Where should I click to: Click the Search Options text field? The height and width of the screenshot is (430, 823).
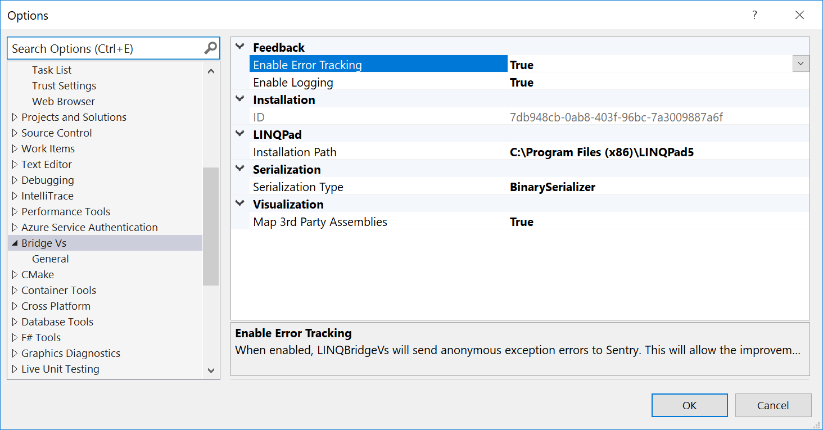pyautogui.click(x=106, y=49)
